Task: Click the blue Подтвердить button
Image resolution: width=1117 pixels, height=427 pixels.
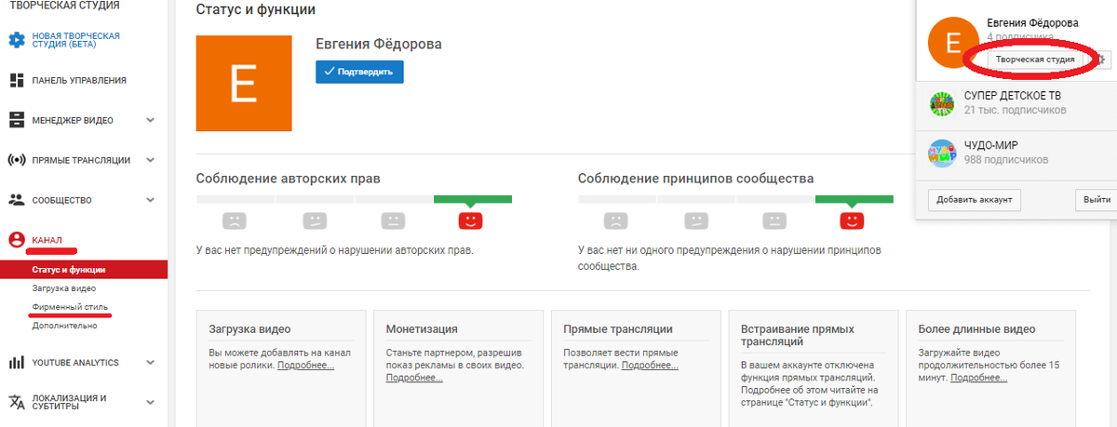Action: point(359,71)
